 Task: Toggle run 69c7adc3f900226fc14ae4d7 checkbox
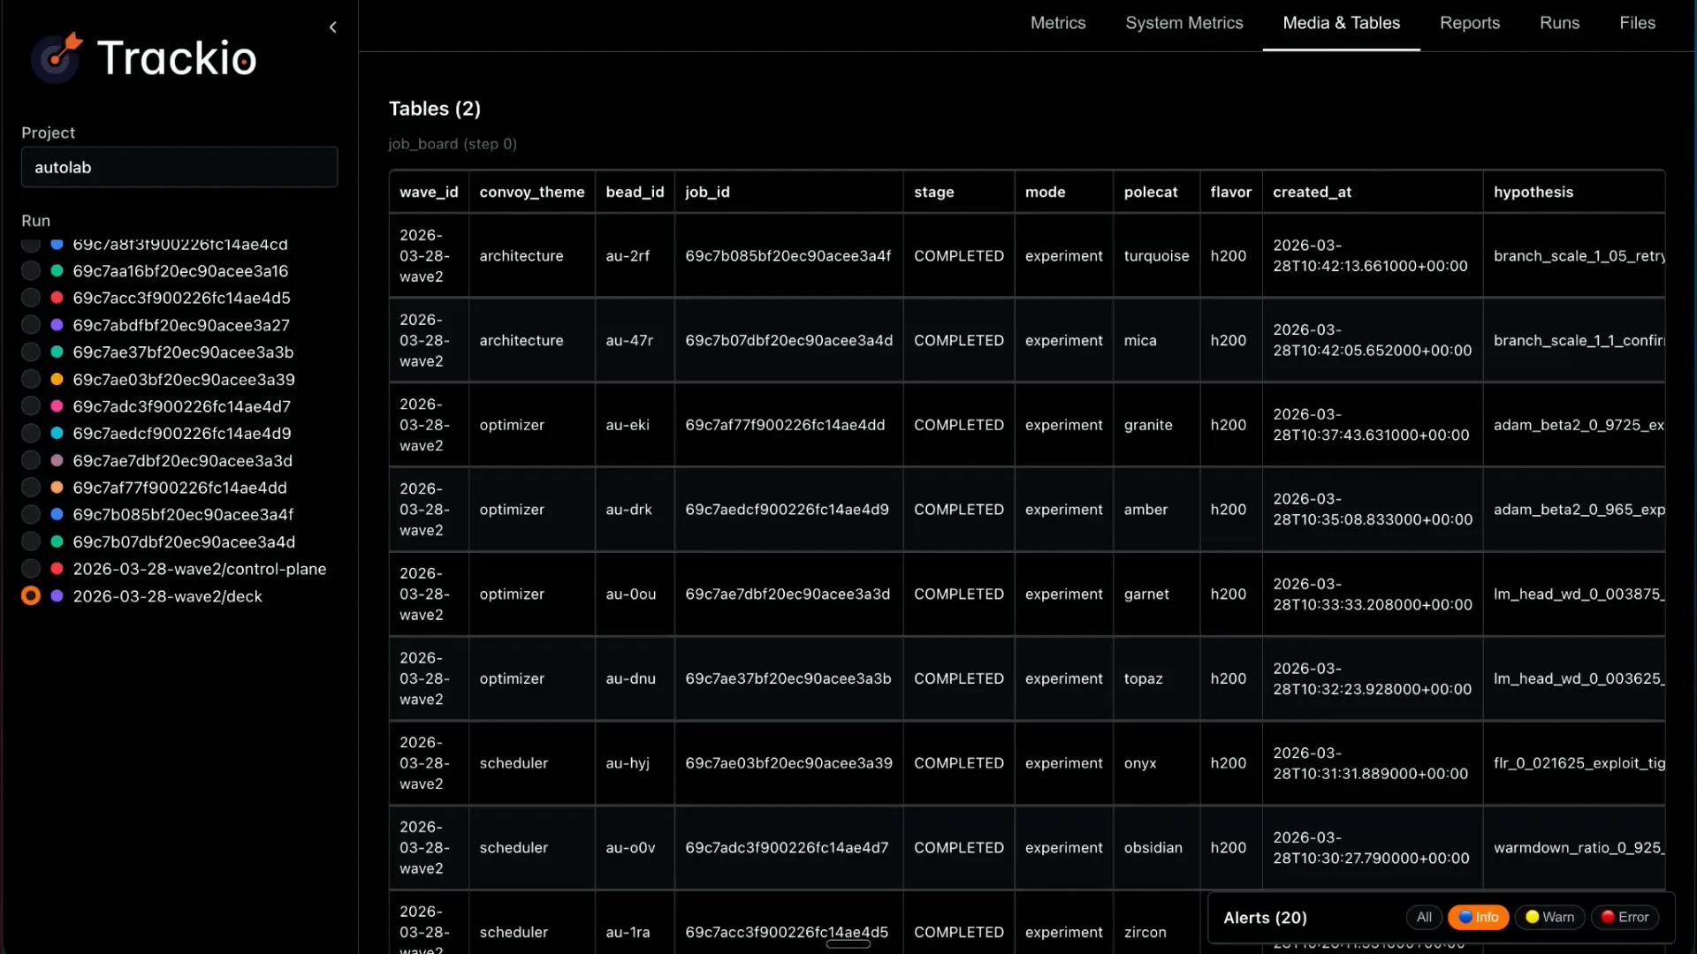[x=31, y=406]
